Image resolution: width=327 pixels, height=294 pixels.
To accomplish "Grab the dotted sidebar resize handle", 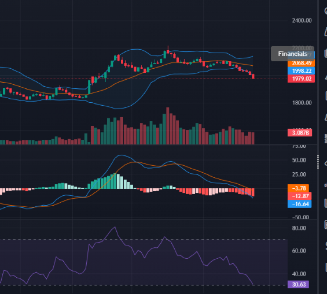I will [318, 162].
